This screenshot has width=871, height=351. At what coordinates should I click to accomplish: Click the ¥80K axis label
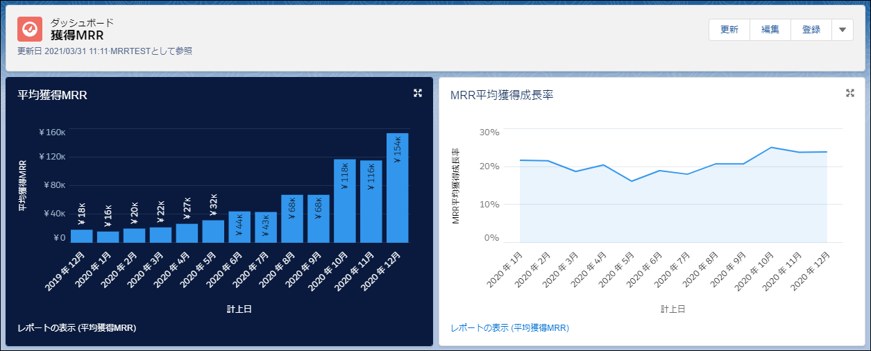pos(55,185)
